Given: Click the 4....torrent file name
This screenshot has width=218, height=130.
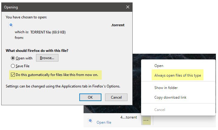Looking at the screenshot, I should click(129, 117).
